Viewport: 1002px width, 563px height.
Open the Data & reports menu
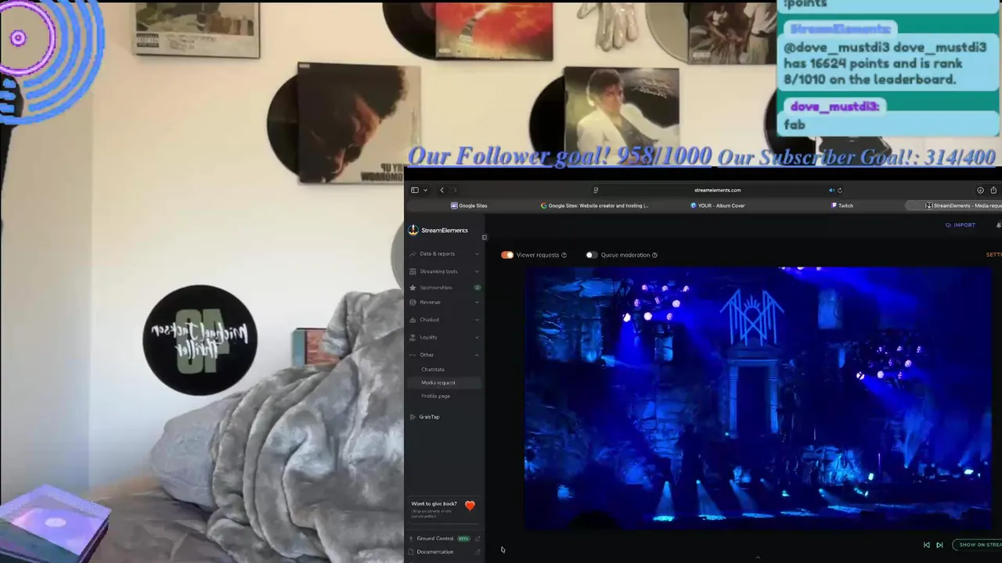click(x=437, y=254)
